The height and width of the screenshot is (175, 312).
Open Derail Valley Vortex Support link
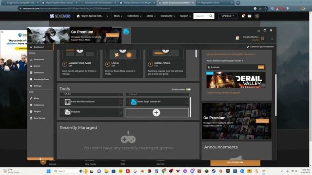[x=223, y=93]
